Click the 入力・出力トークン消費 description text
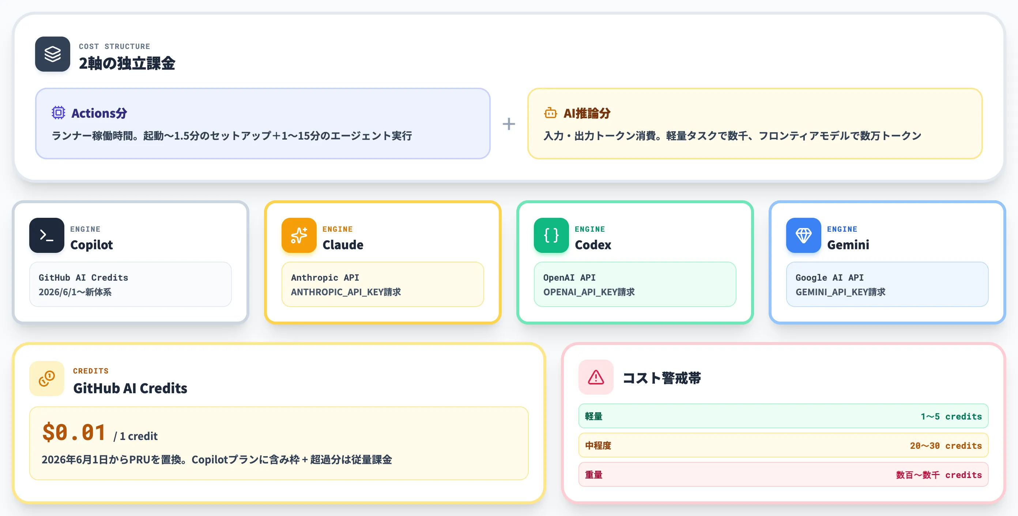This screenshot has width=1018, height=516. (732, 136)
